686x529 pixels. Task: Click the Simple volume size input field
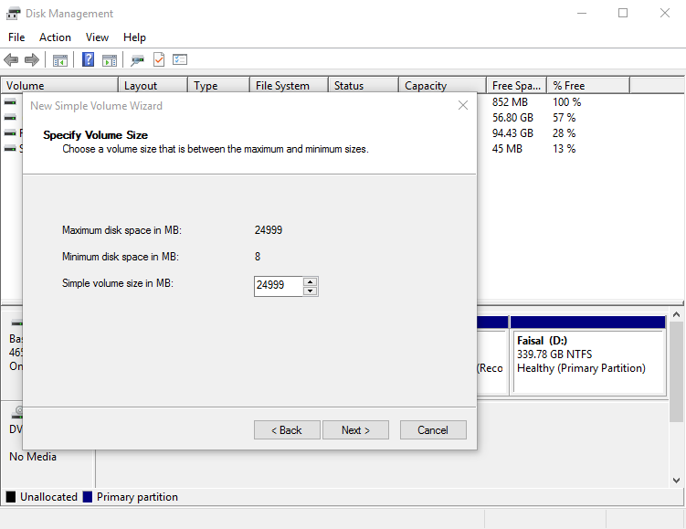pos(278,286)
